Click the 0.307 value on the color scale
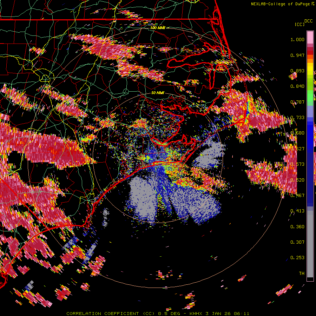Viewport: 316px width, 316px height. [297, 242]
